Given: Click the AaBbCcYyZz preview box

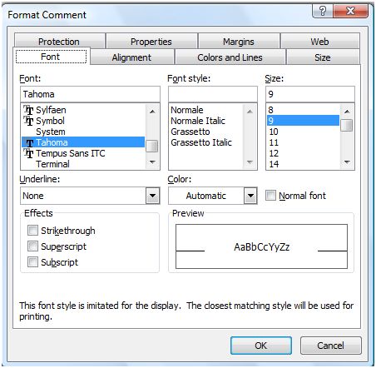Looking at the screenshot, I should coord(261,246).
